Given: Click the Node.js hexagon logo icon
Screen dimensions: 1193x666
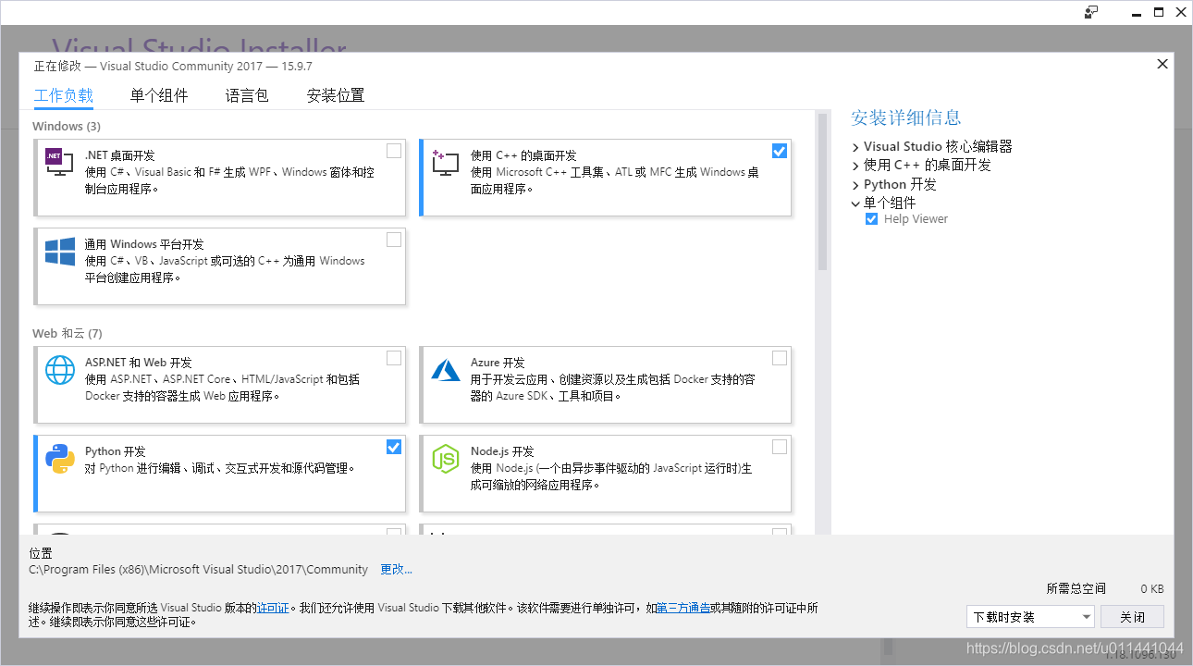Looking at the screenshot, I should [445, 458].
